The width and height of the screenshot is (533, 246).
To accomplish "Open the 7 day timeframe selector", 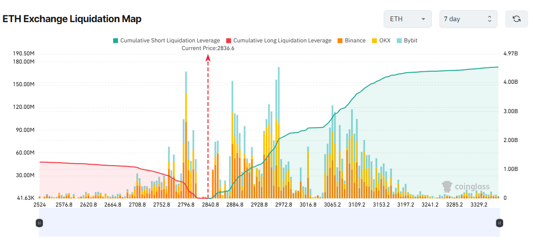I will click(468, 19).
